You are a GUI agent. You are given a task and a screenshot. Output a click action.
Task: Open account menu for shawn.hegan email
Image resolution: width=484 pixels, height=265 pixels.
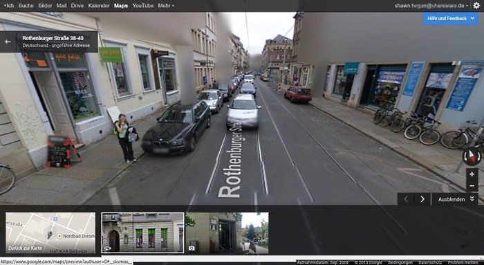click(x=431, y=6)
